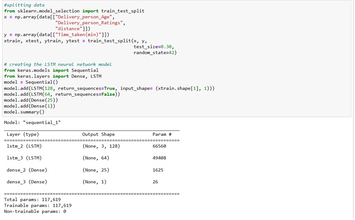
Task: Click the "Layer (type)" column header
Action: (23, 134)
